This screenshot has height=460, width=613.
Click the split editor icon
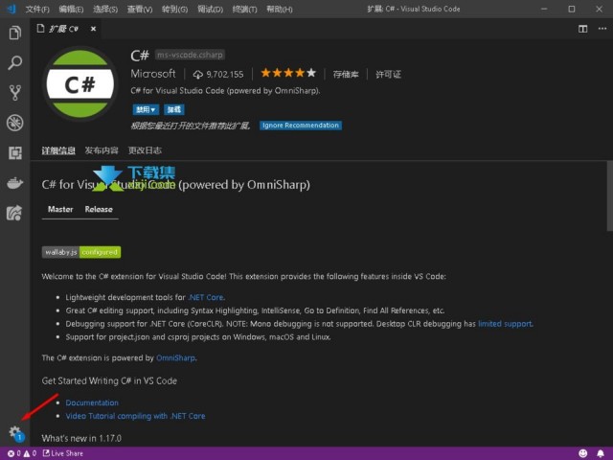[x=582, y=29]
